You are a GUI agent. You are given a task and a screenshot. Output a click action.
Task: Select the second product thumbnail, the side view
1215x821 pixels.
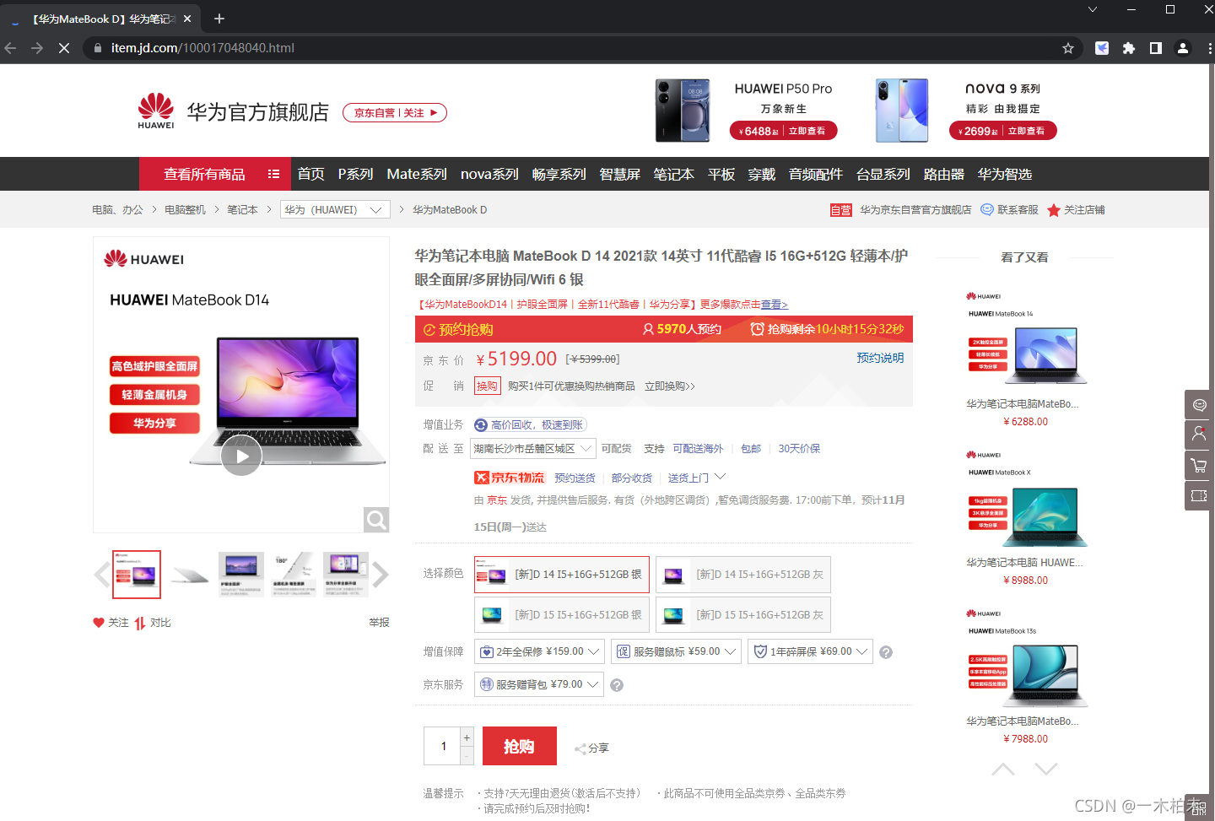(x=189, y=575)
